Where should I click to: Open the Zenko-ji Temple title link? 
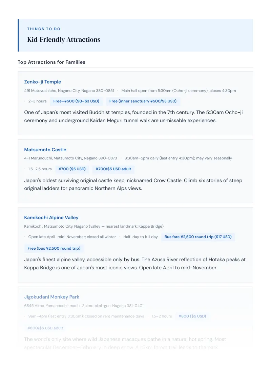43,82
